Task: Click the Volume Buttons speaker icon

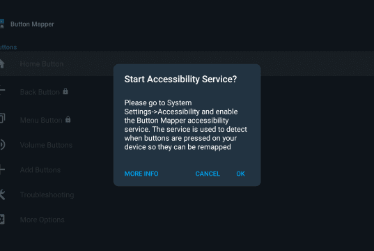Action: [x=2, y=145]
